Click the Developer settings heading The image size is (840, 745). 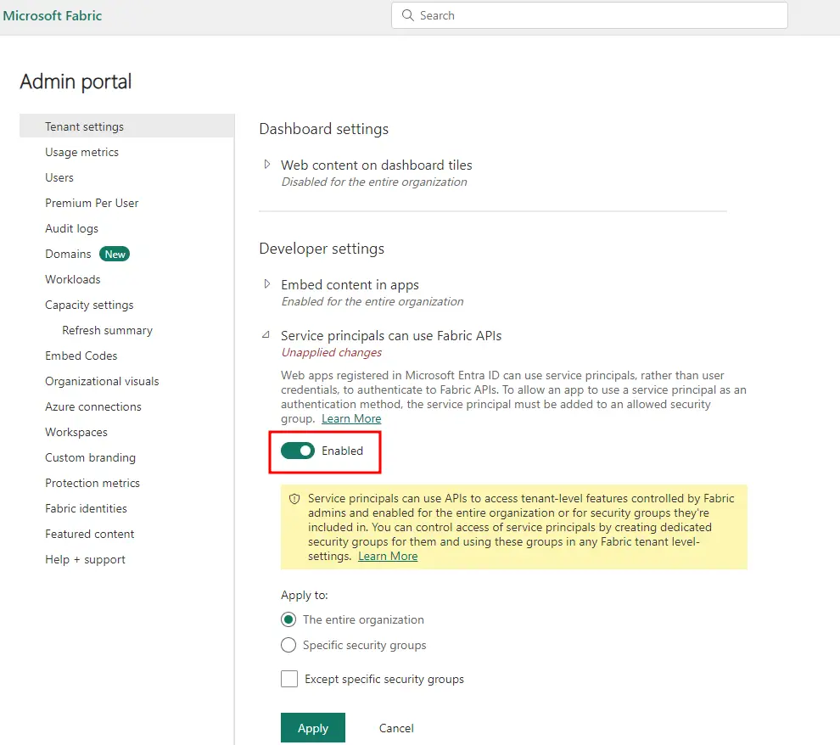pos(322,249)
